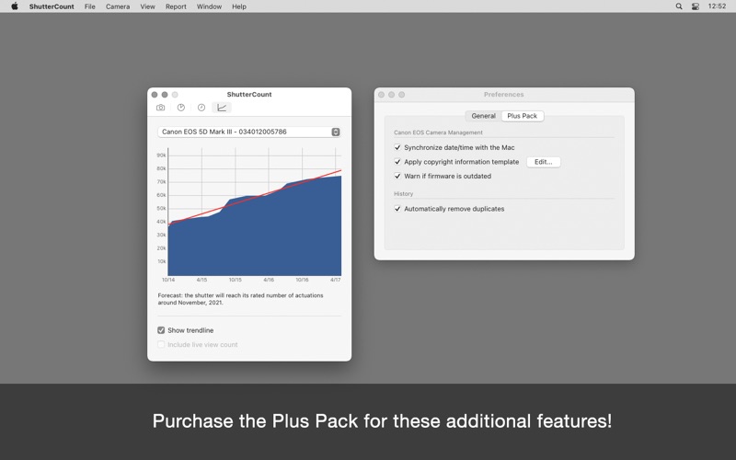Screen dimensions: 736x460
Task: Uncheck Show trendline checkbox
Action: click(x=161, y=330)
